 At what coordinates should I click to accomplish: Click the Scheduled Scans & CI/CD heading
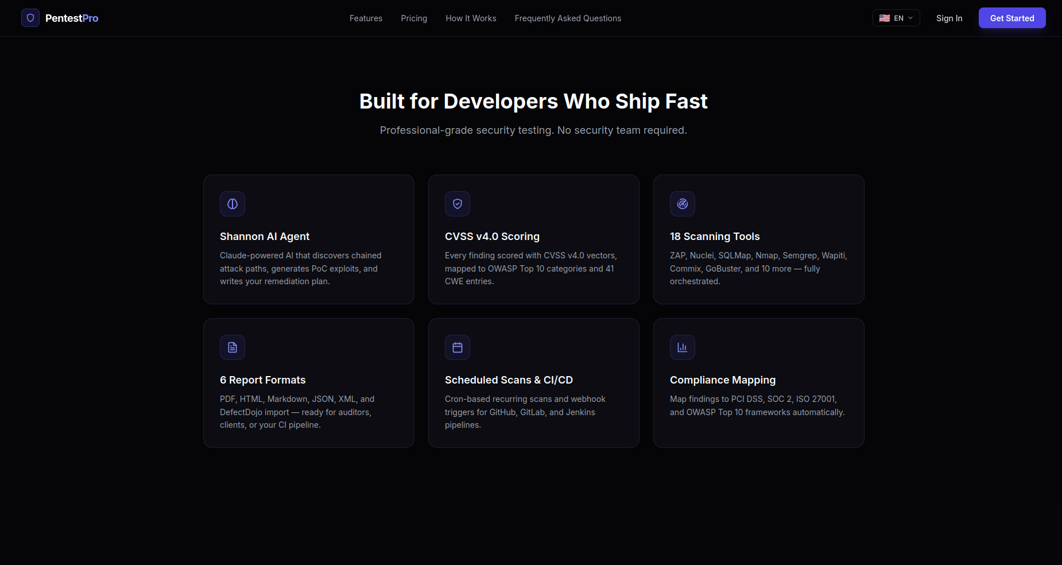(509, 380)
